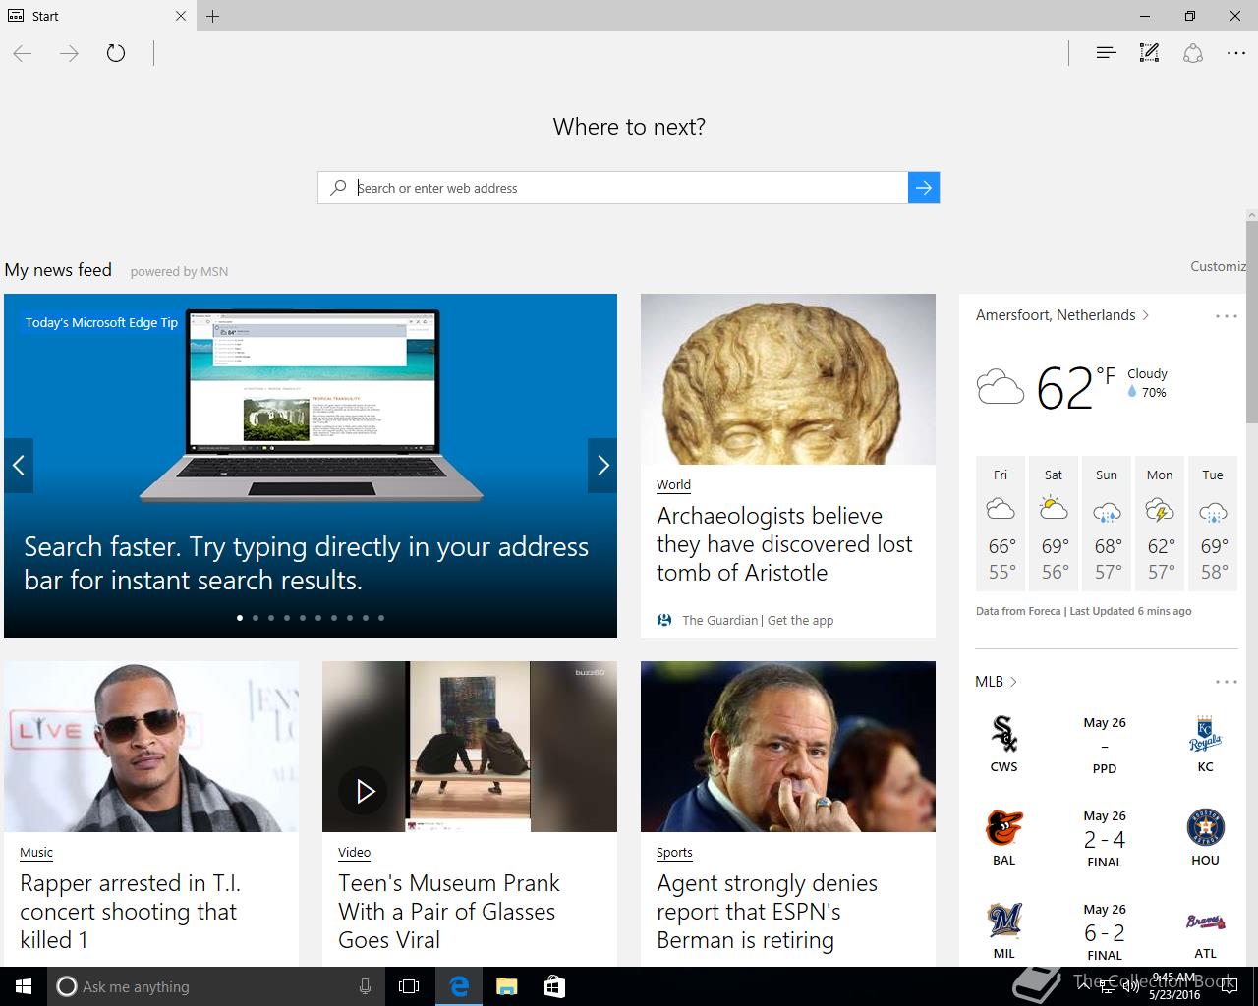Show next Edge tip slide

[602, 466]
